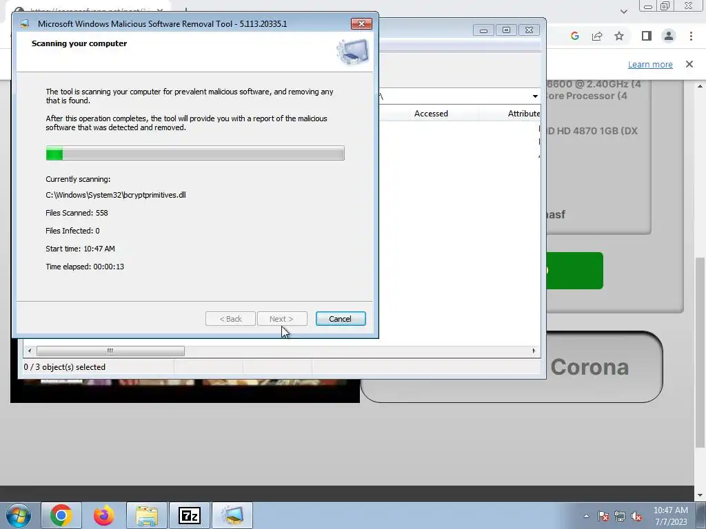Click the muted volume tray icon
The height and width of the screenshot is (529, 706).
click(x=636, y=516)
